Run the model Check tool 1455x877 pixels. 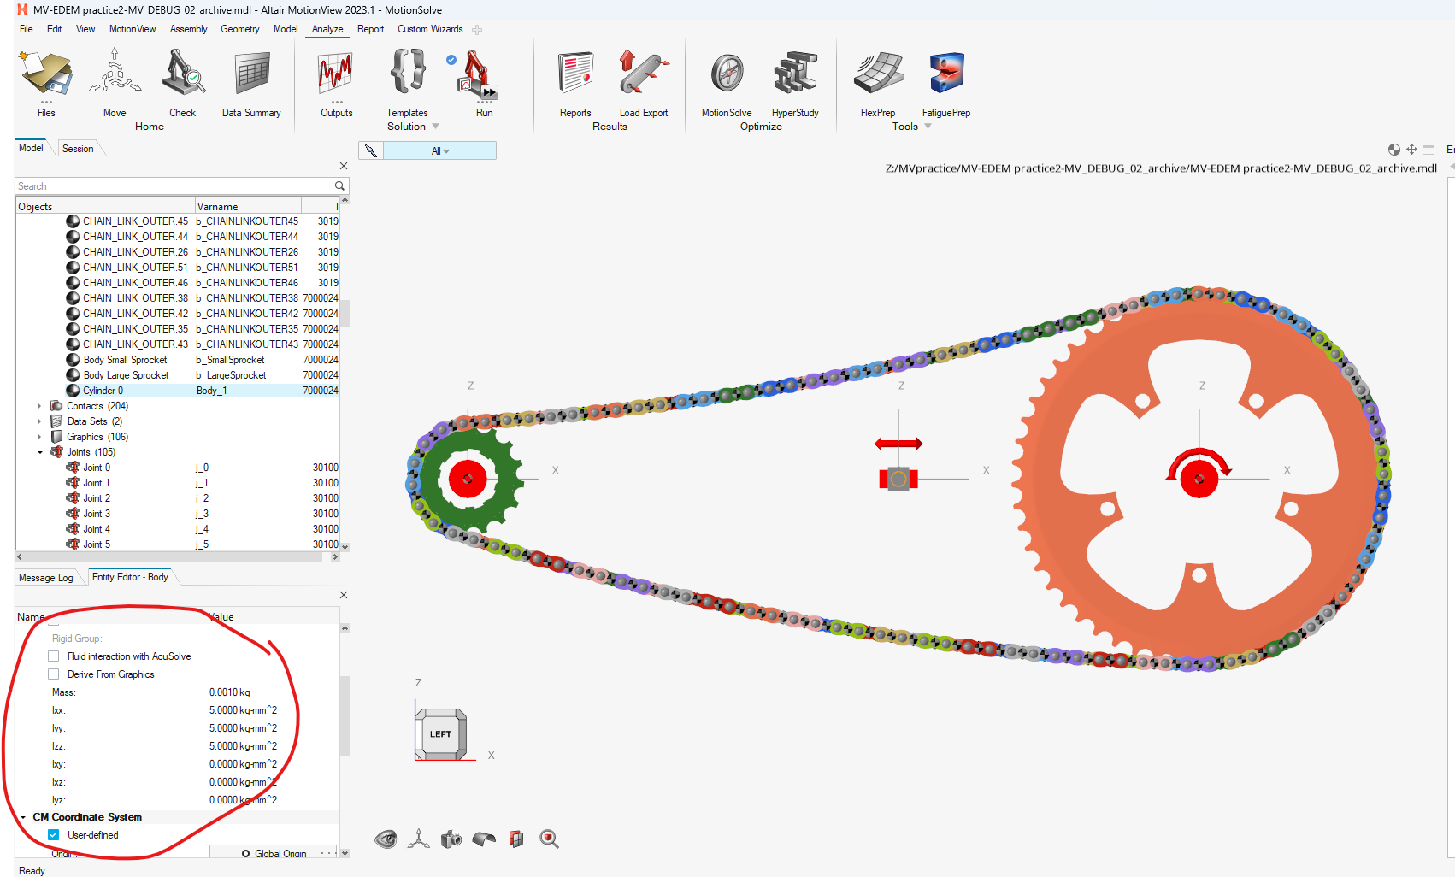[x=183, y=72]
